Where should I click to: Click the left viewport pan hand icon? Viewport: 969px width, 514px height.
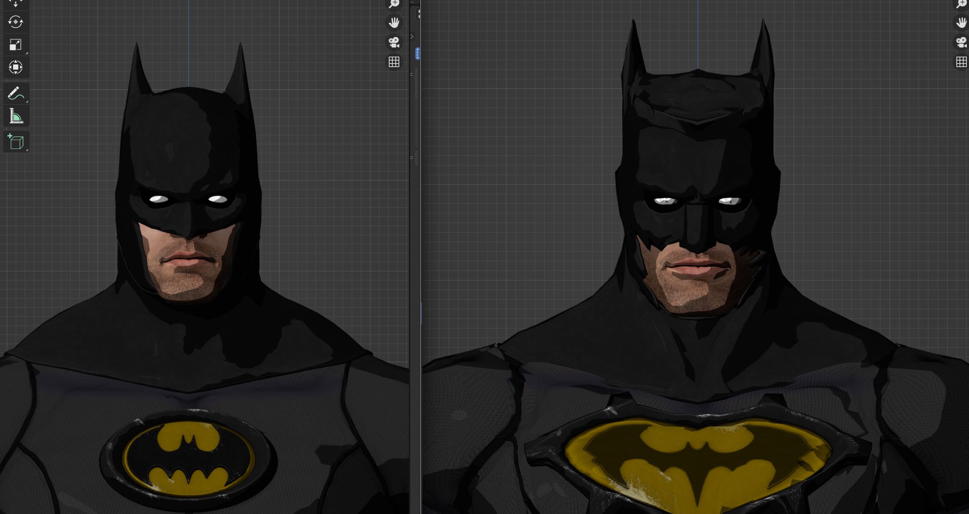click(394, 22)
